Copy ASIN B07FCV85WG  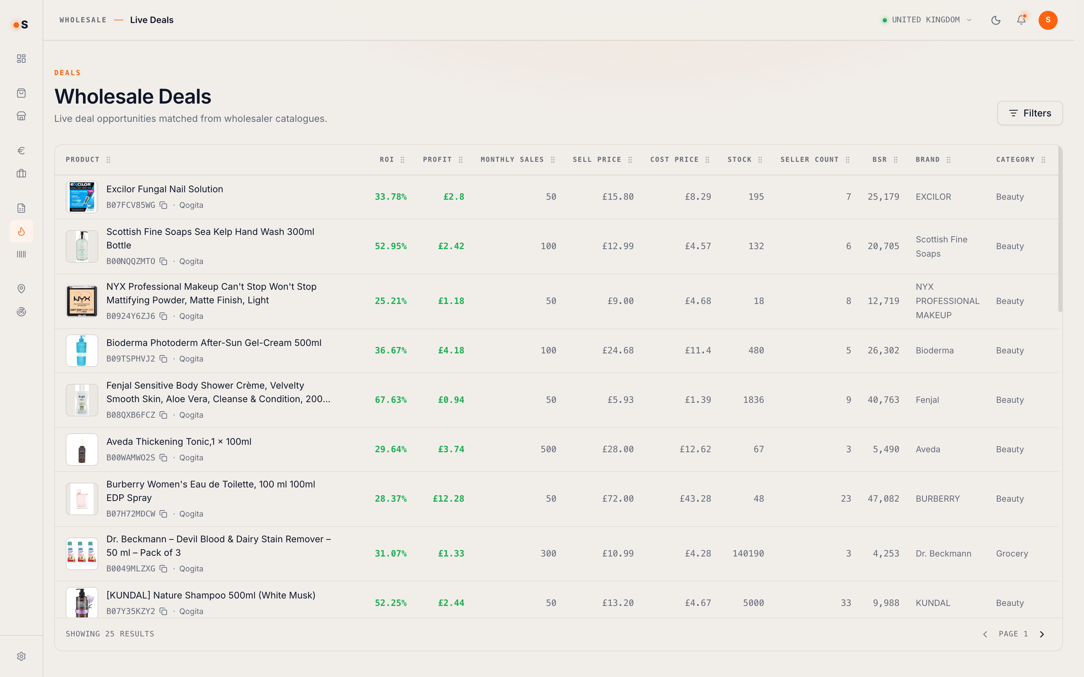pyautogui.click(x=164, y=205)
